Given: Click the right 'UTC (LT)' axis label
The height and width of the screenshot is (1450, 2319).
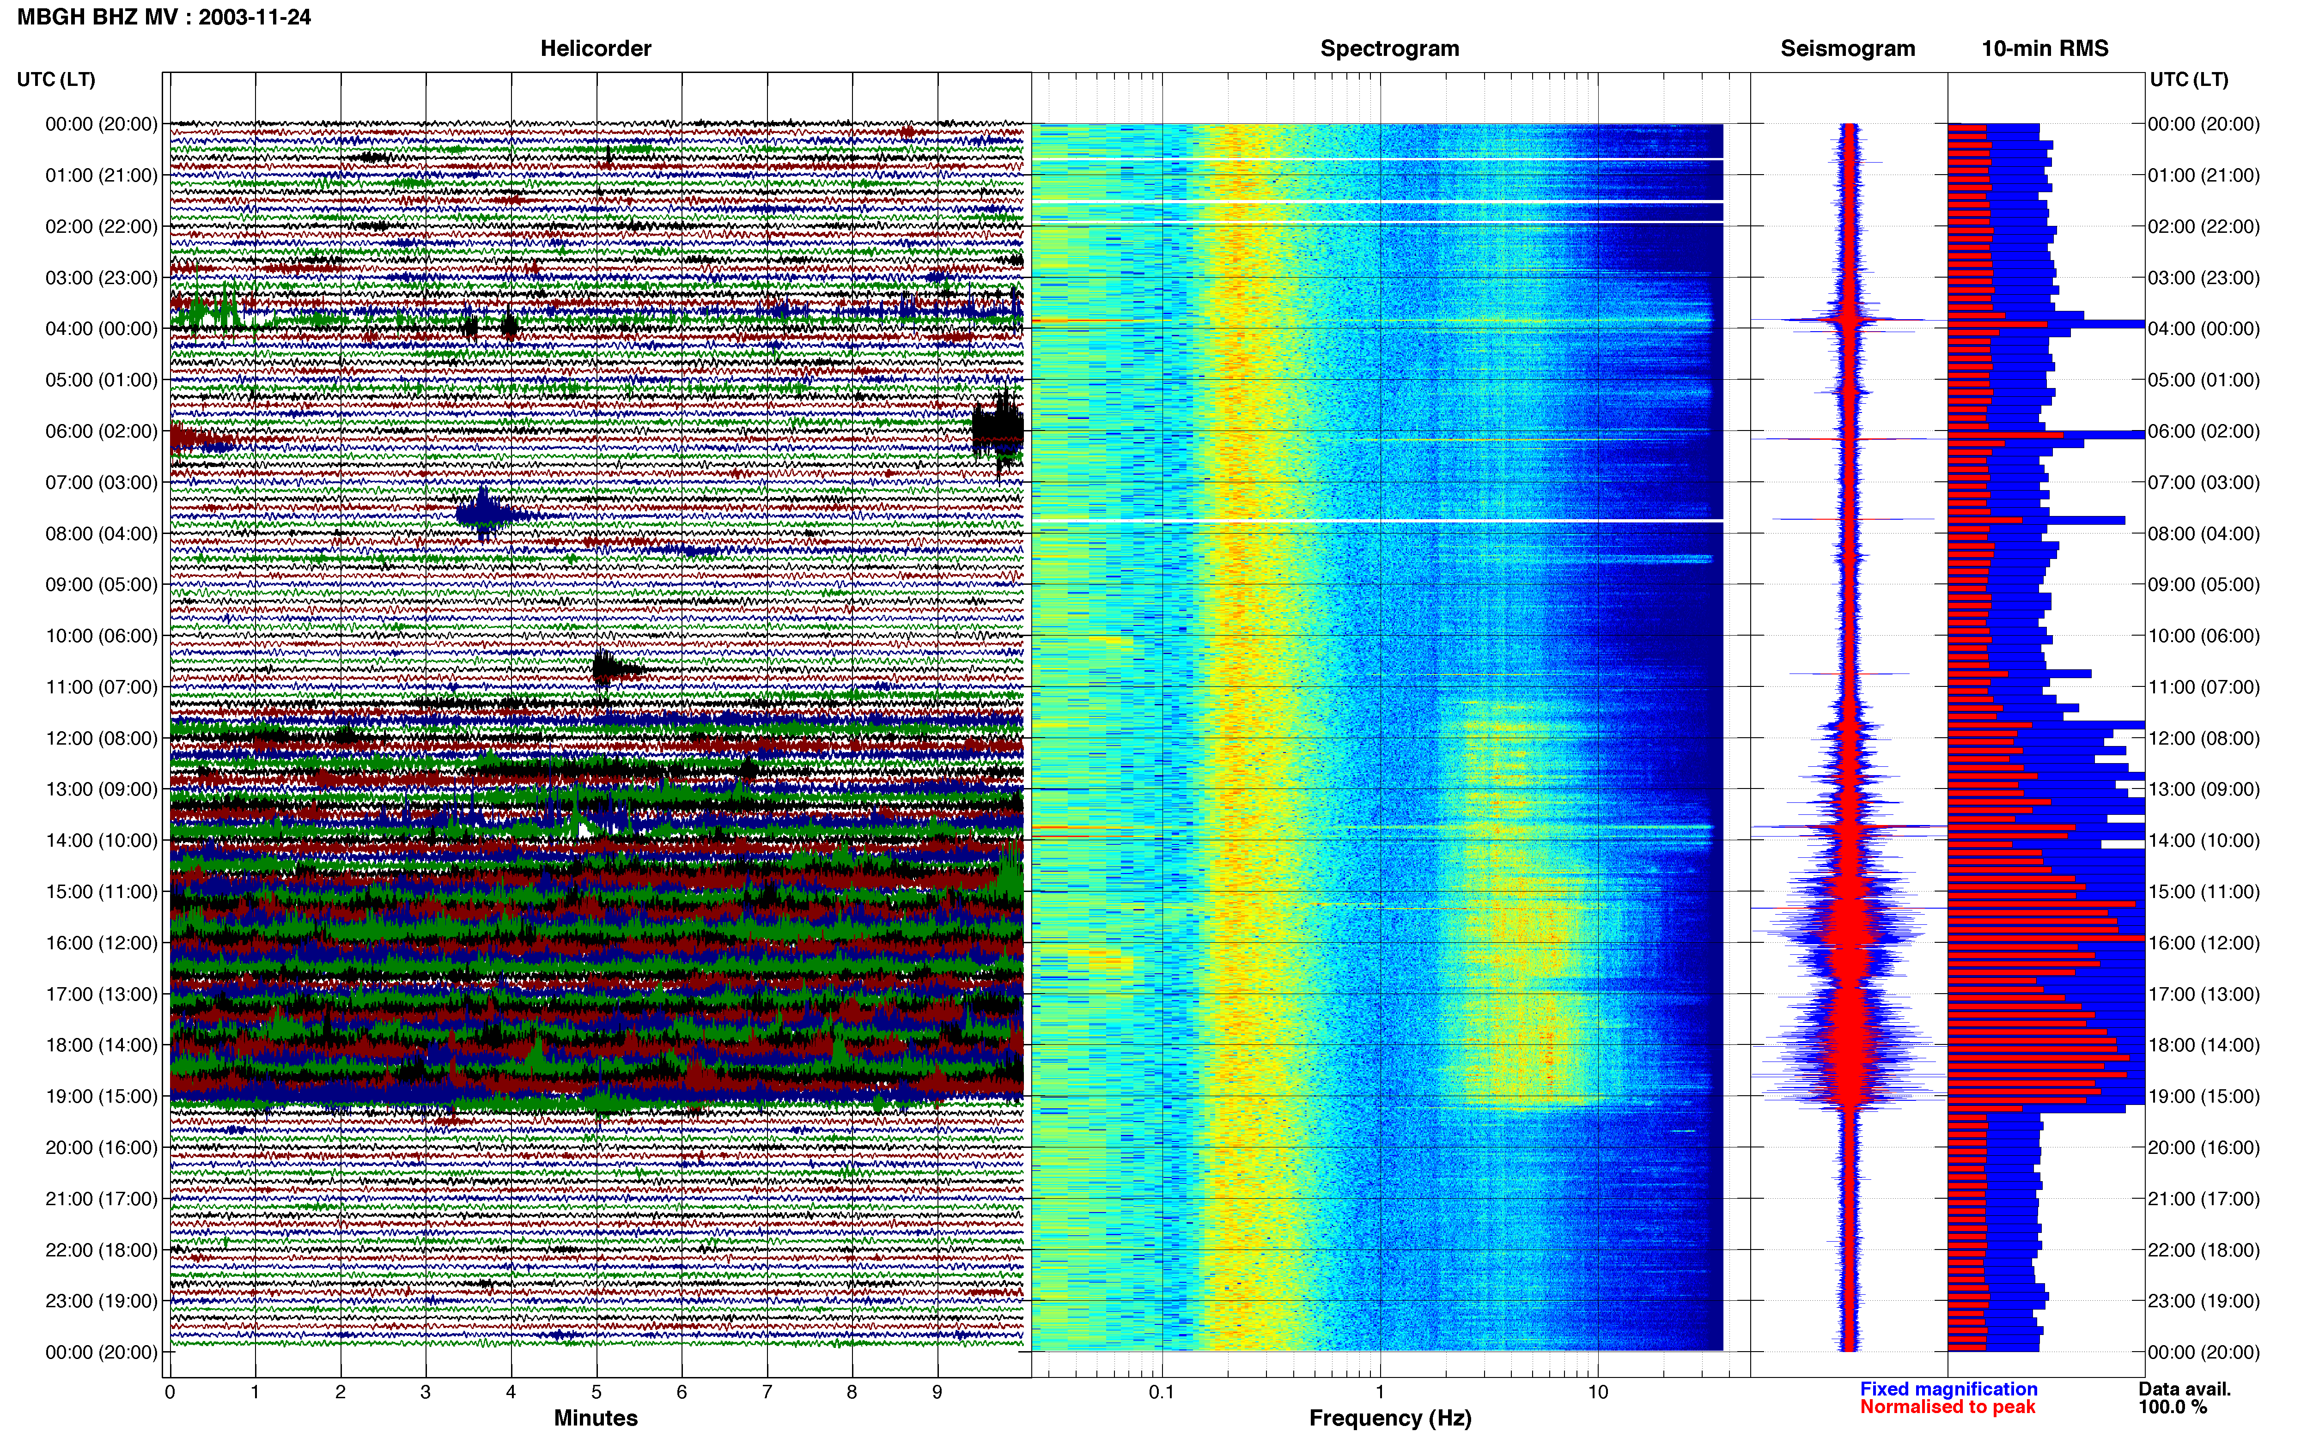Looking at the screenshot, I should [2189, 79].
